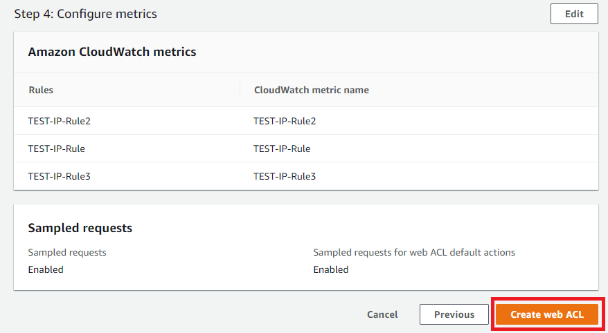Click the Amazon CloudWatch metrics heading
Image resolution: width=608 pixels, height=333 pixels.
point(111,52)
